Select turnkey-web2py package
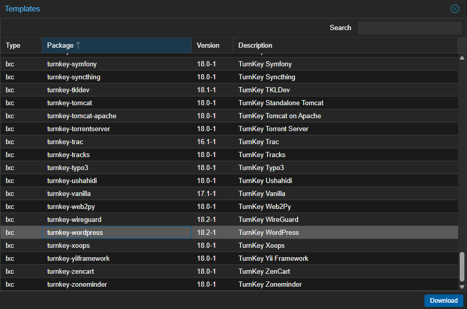Viewport: 467px width, 309px height. pos(71,207)
